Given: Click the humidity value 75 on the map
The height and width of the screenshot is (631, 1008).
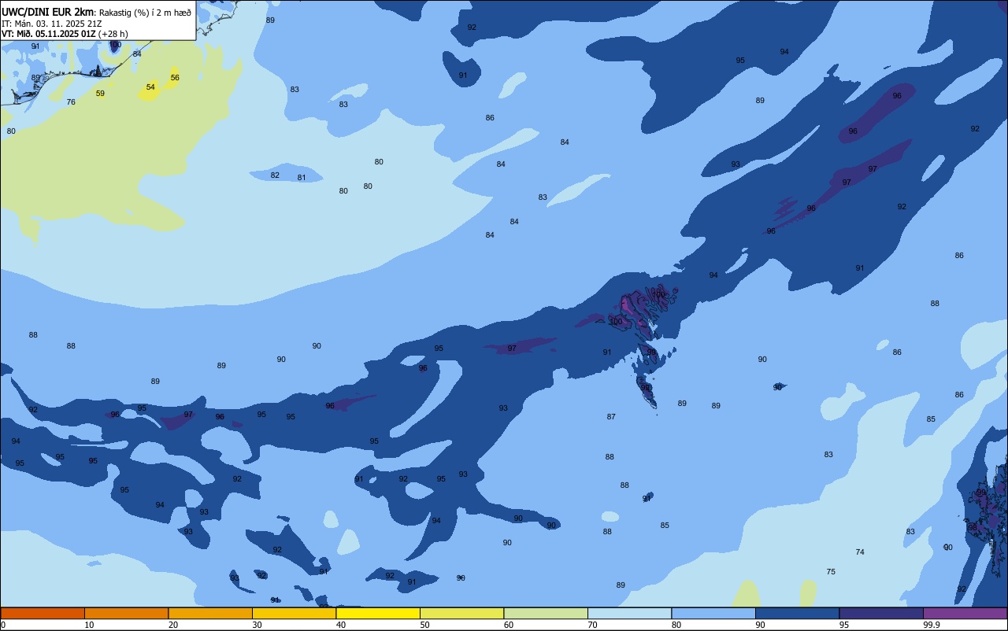Looking at the screenshot, I should (831, 572).
